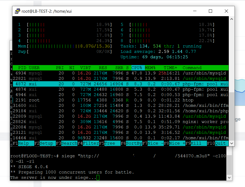245x187 pixels.
Task: Click the Command column header
Action: [192, 68]
